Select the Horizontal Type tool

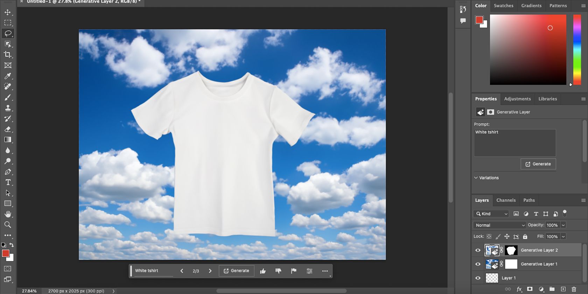click(8, 182)
